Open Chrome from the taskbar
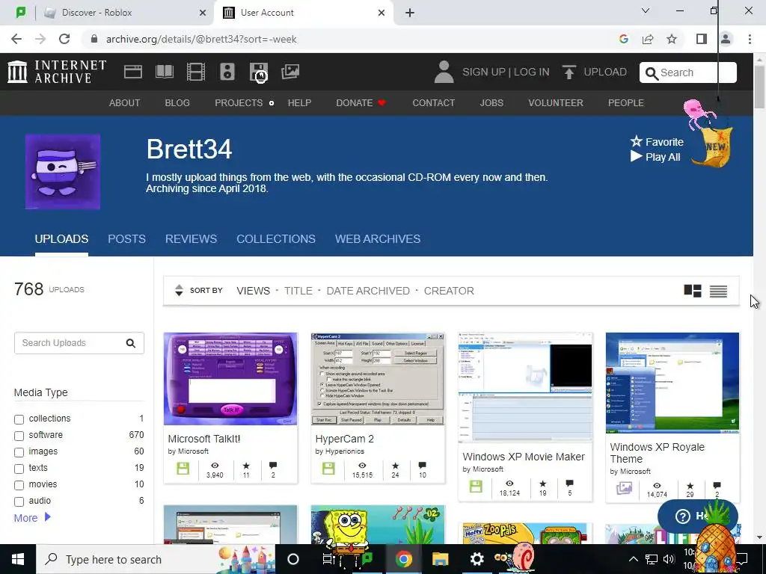This screenshot has width=766, height=574. (403, 559)
